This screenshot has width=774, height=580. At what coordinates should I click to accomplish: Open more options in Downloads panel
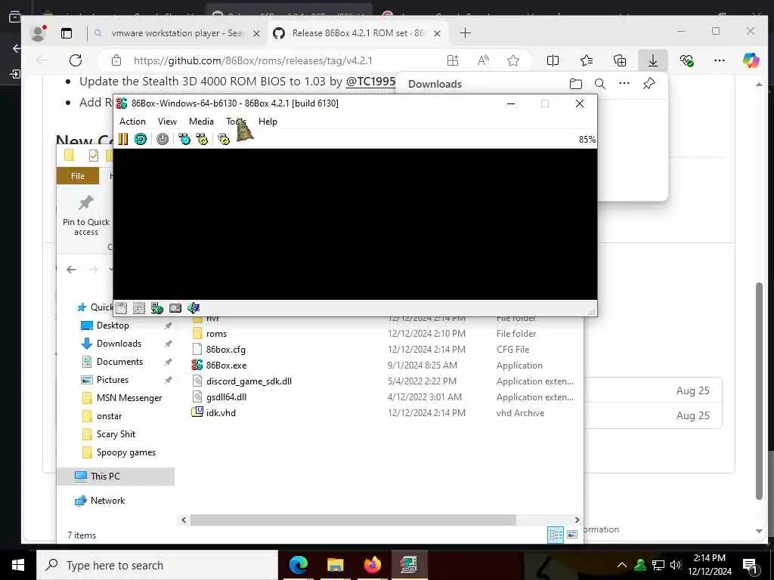coord(624,83)
